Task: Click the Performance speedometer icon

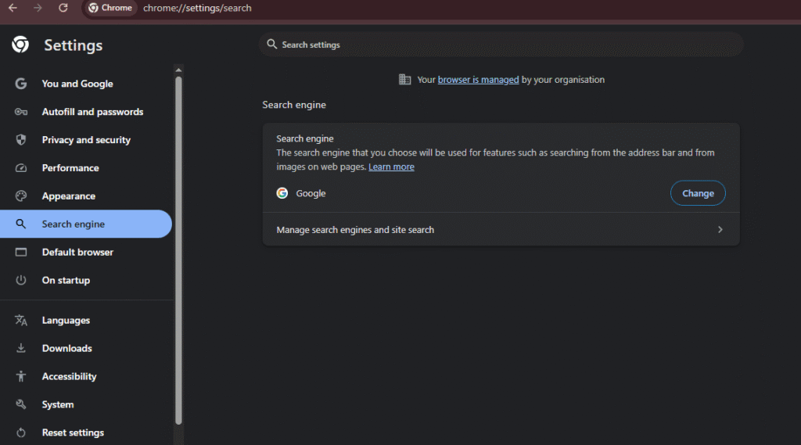Action: (21, 168)
